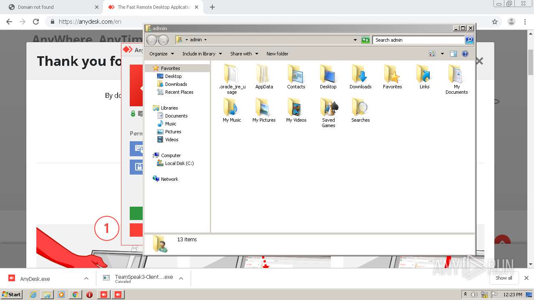534x300 pixels.
Task: Click New folder in toolbar
Action: (277, 54)
